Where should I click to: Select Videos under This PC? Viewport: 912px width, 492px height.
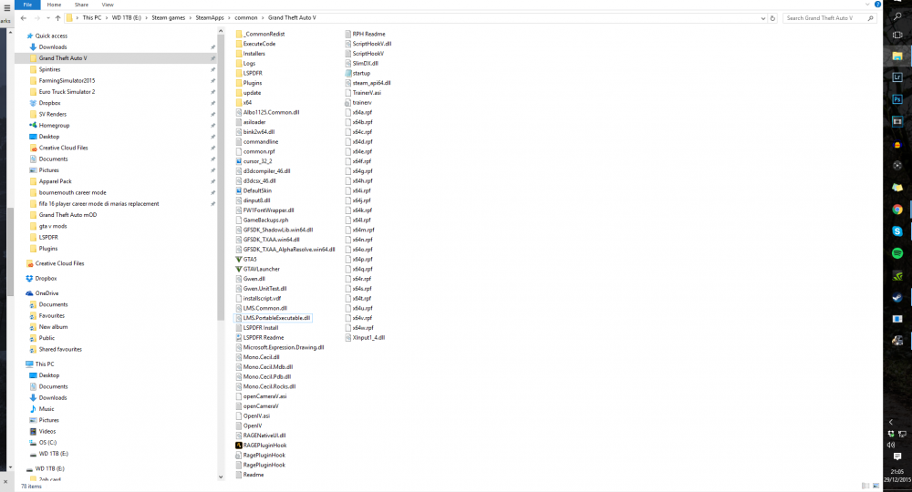(x=47, y=432)
